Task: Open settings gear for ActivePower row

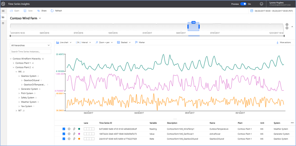Action: click(69, 134)
